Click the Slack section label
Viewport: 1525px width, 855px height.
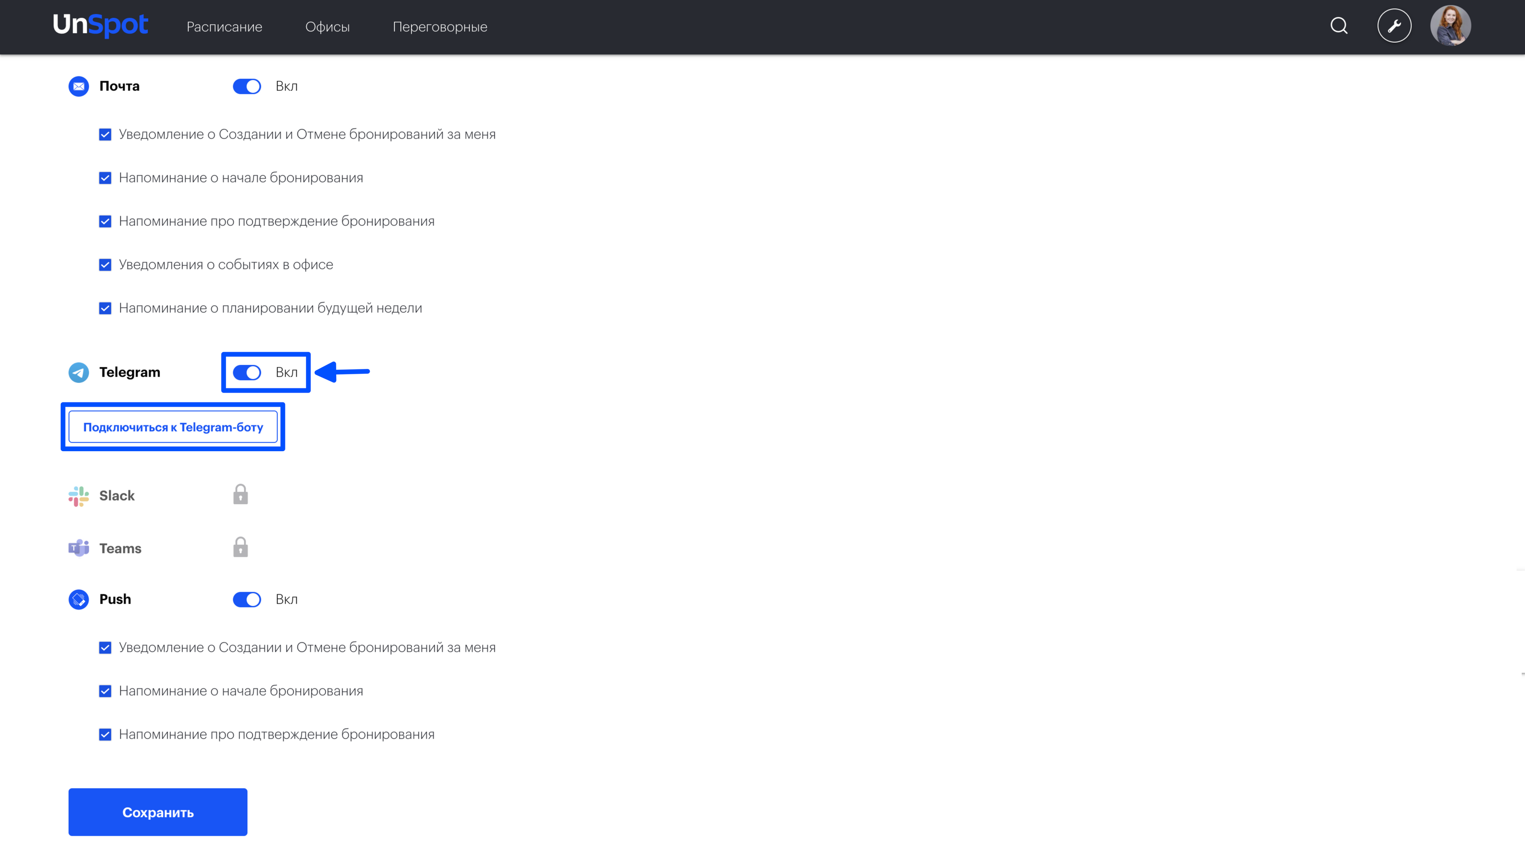pos(117,496)
